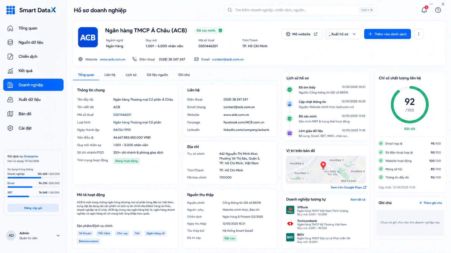Screen dimensions: 451x253
Task: Click the Nâng cấp gói button
Action: [x=33, y=208]
